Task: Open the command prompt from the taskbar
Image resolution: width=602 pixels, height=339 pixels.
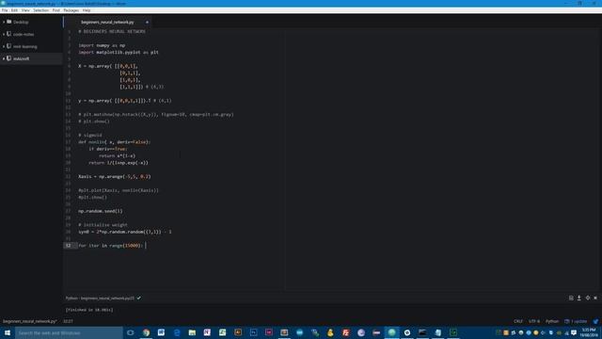Action: (422, 332)
